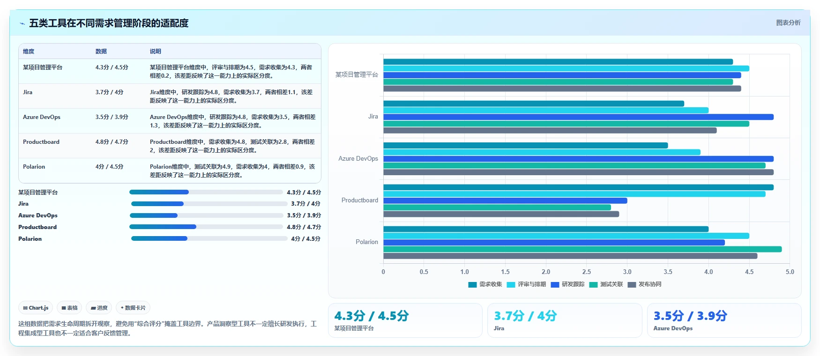Viewport: 820px width, 356px height.
Task: Click the 进度 chip
Action: [99, 308]
